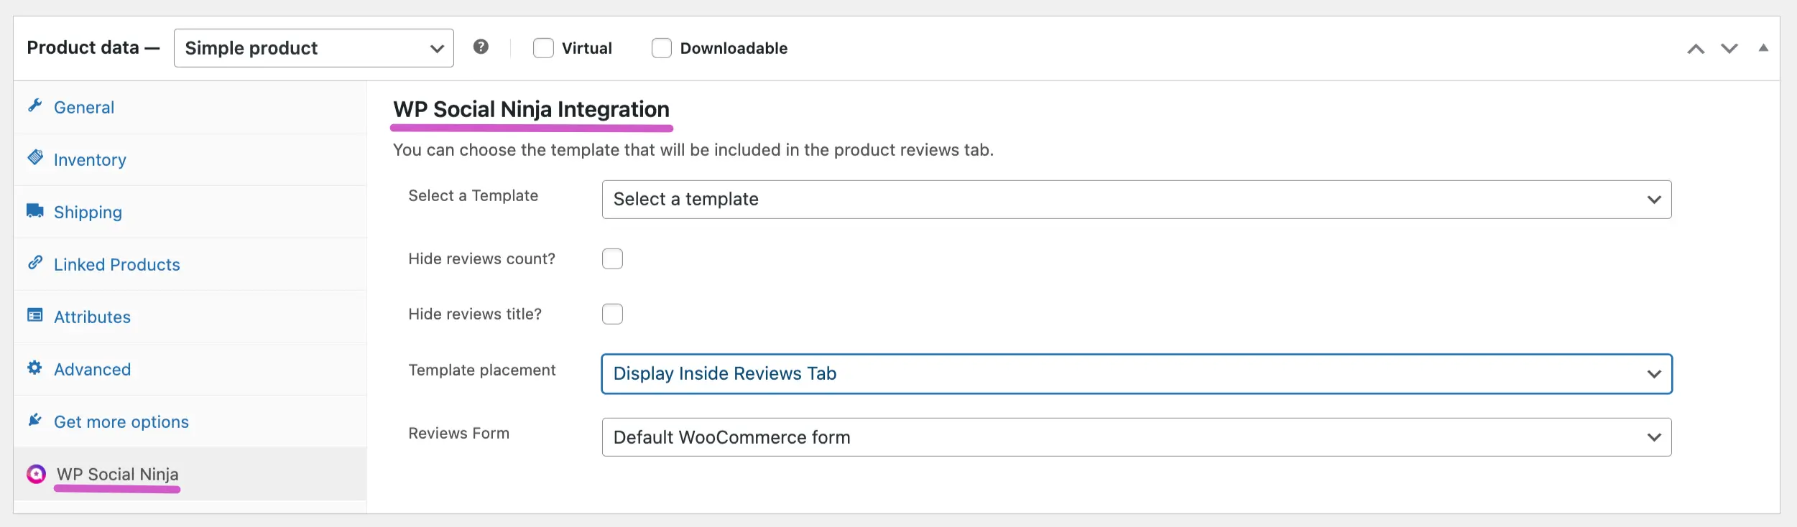Move Product data panel up arrow
Viewport: 1797px width, 527px height.
pos(1696,48)
